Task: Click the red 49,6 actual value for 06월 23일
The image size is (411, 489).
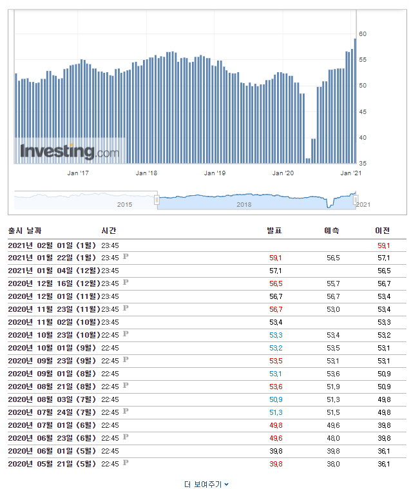Action: (276, 438)
